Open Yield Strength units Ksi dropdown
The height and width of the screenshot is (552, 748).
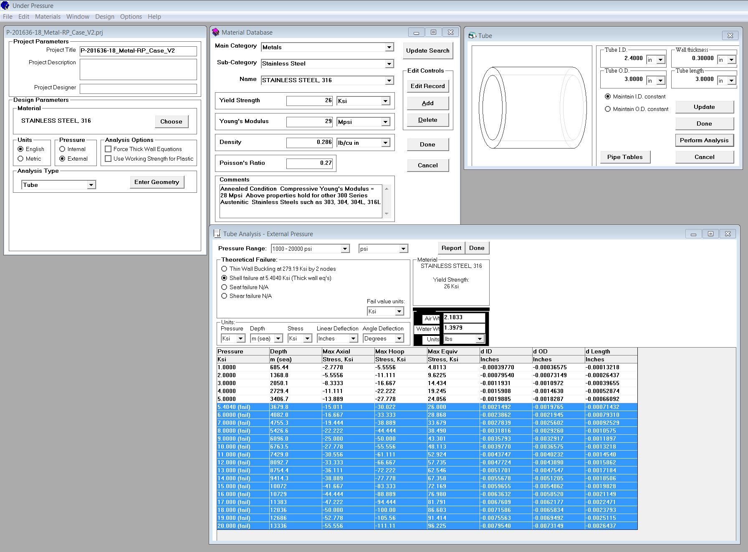(385, 101)
